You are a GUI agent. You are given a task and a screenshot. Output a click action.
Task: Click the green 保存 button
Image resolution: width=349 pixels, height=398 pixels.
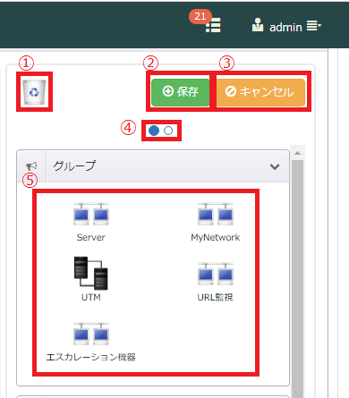[x=181, y=92]
